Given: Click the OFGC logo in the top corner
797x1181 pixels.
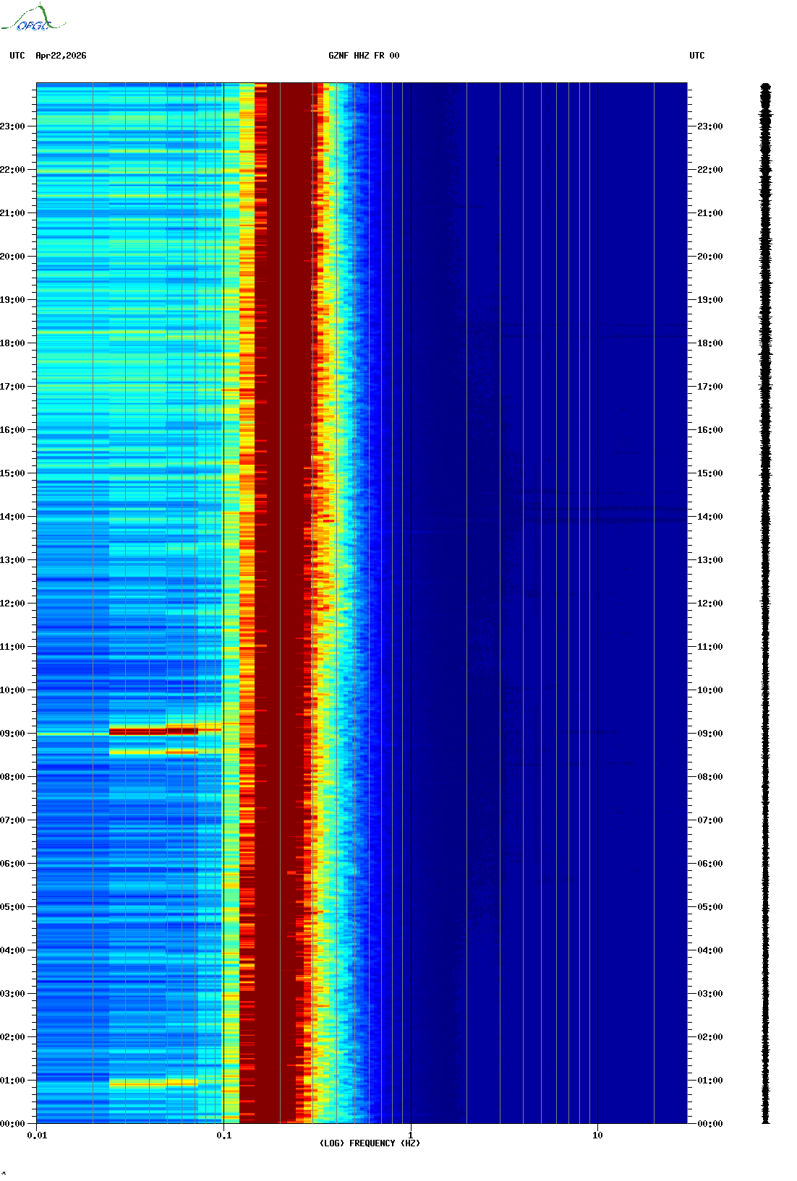Looking at the screenshot, I should (x=33, y=19).
